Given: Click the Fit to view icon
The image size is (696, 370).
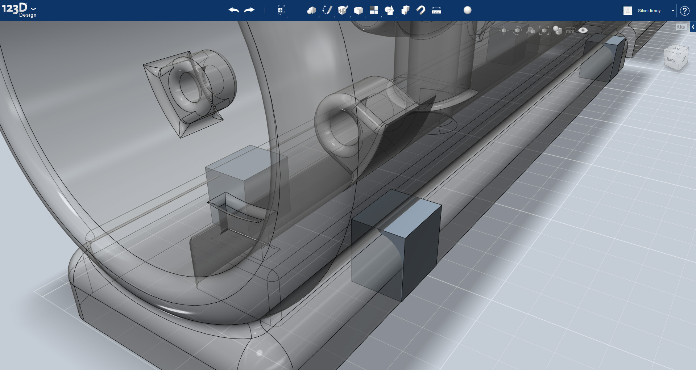Looking at the screenshot, I should [544, 31].
